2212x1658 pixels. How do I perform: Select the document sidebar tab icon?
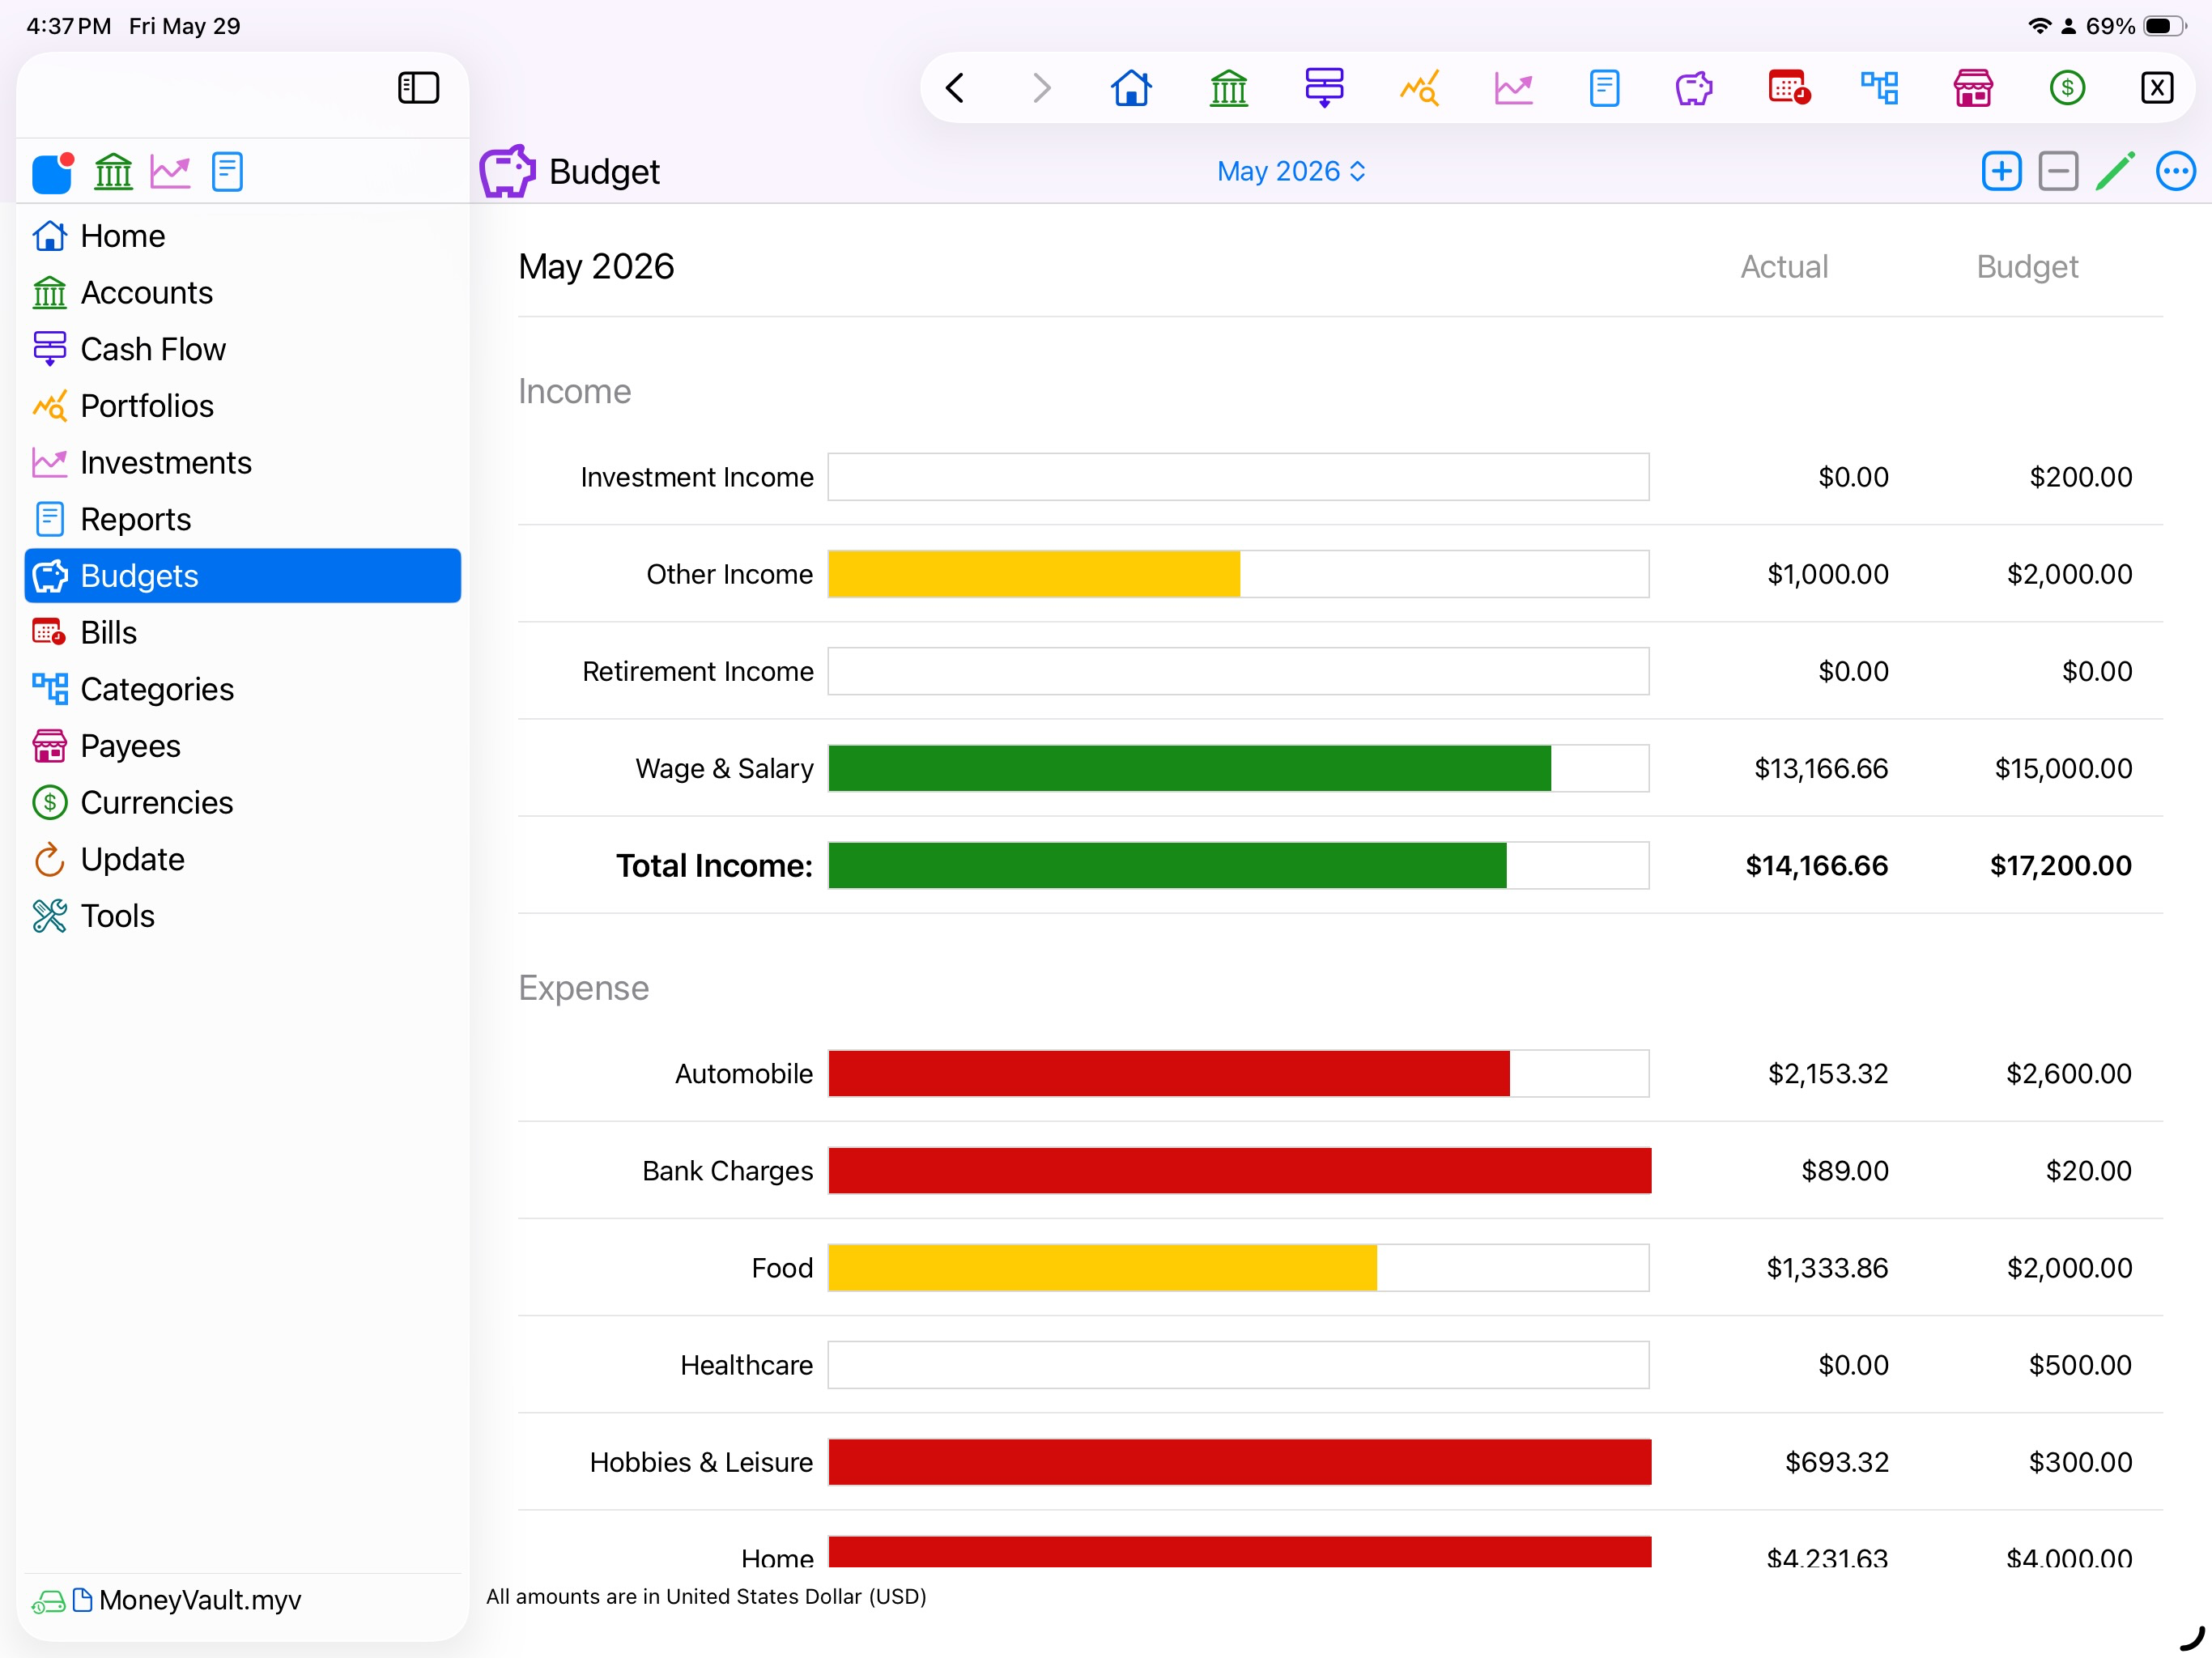[227, 172]
